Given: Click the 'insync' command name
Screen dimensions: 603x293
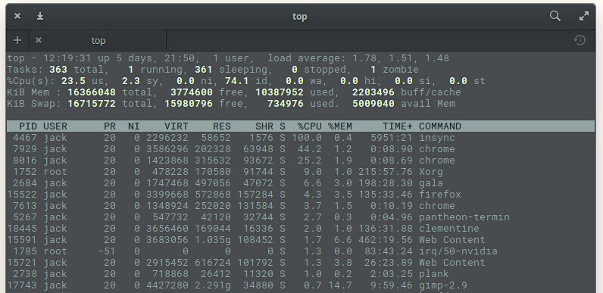Looking at the screenshot, I should pyautogui.click(x=437, y=138).
